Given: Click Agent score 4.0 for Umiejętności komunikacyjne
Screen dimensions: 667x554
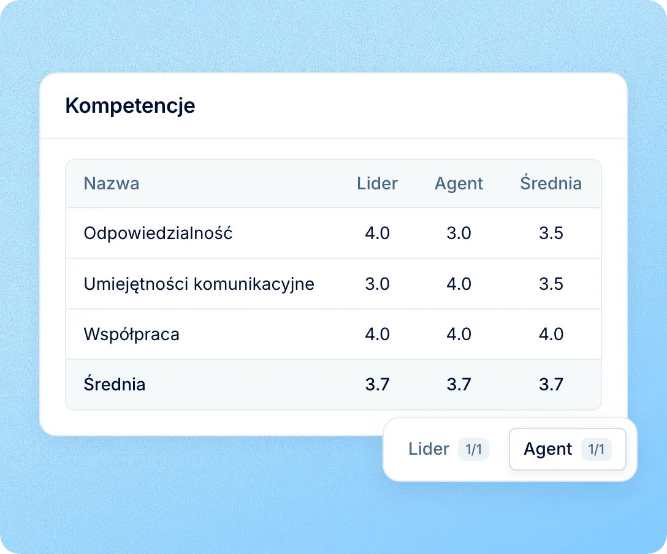Looking at the screenshot, I should pos(459,284).
